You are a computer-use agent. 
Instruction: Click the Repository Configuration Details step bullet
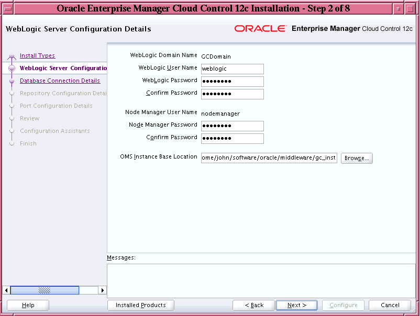pos(12,93)
